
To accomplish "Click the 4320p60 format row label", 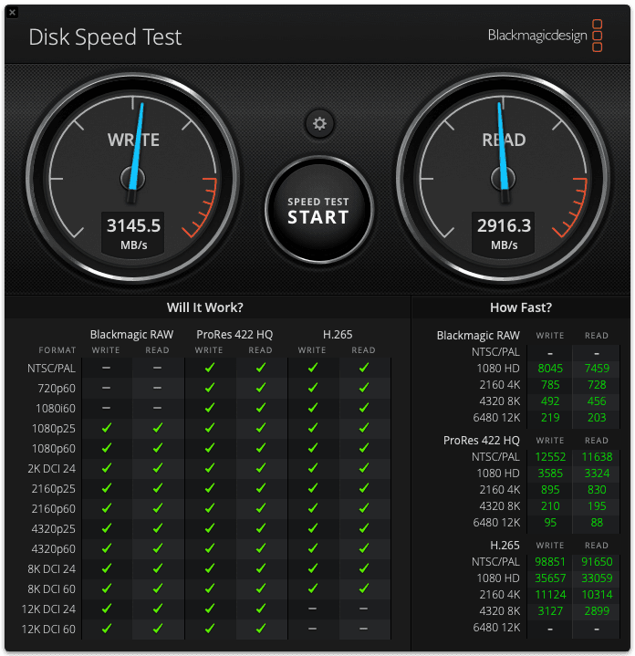I will (x=54, y=549).
